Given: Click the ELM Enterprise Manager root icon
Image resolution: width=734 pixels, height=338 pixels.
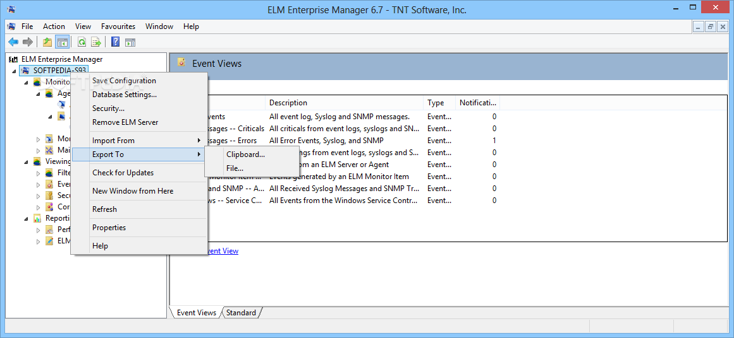Looking at the screenshot, I should [x=13, y=59].
